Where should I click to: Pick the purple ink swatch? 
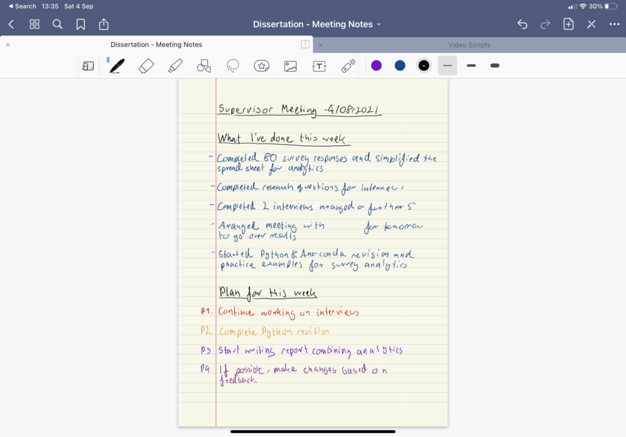click(376, 65)
